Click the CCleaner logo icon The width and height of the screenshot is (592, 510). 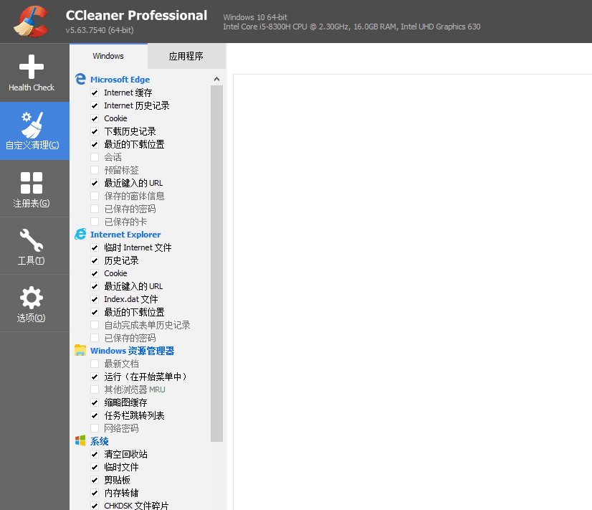[31, 22]
